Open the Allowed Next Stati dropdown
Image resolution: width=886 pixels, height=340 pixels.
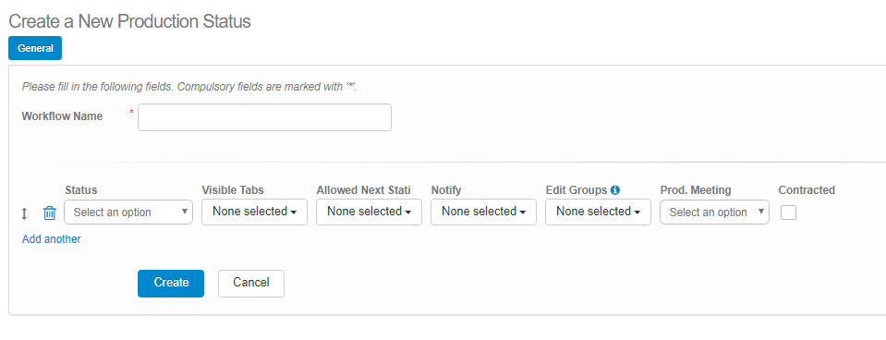click(x=369, y=212)
